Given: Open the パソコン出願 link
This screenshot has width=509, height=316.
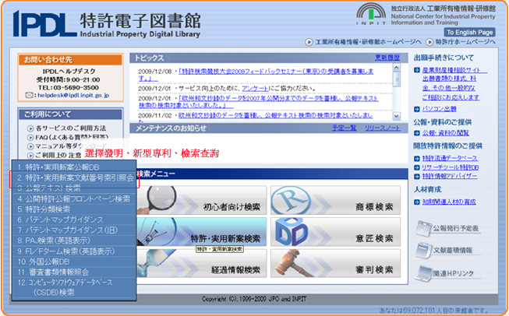Looking at the screenshot, I should 439,109.
